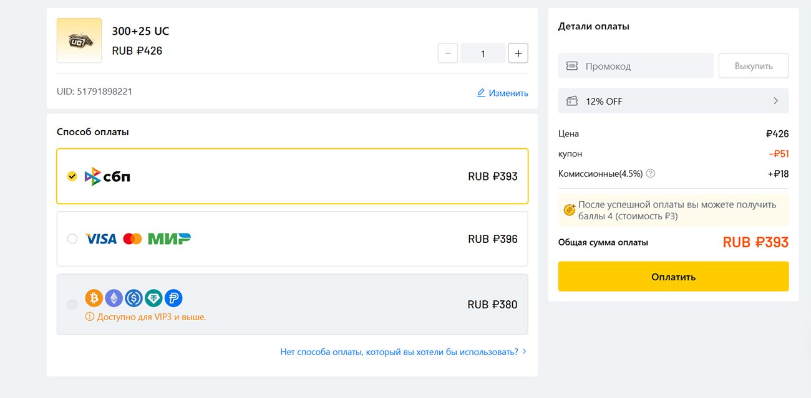The height and width of the screenshot is (398, 811).
Task: Click the SBP payment logo
Action: click(x=107, y=177)
